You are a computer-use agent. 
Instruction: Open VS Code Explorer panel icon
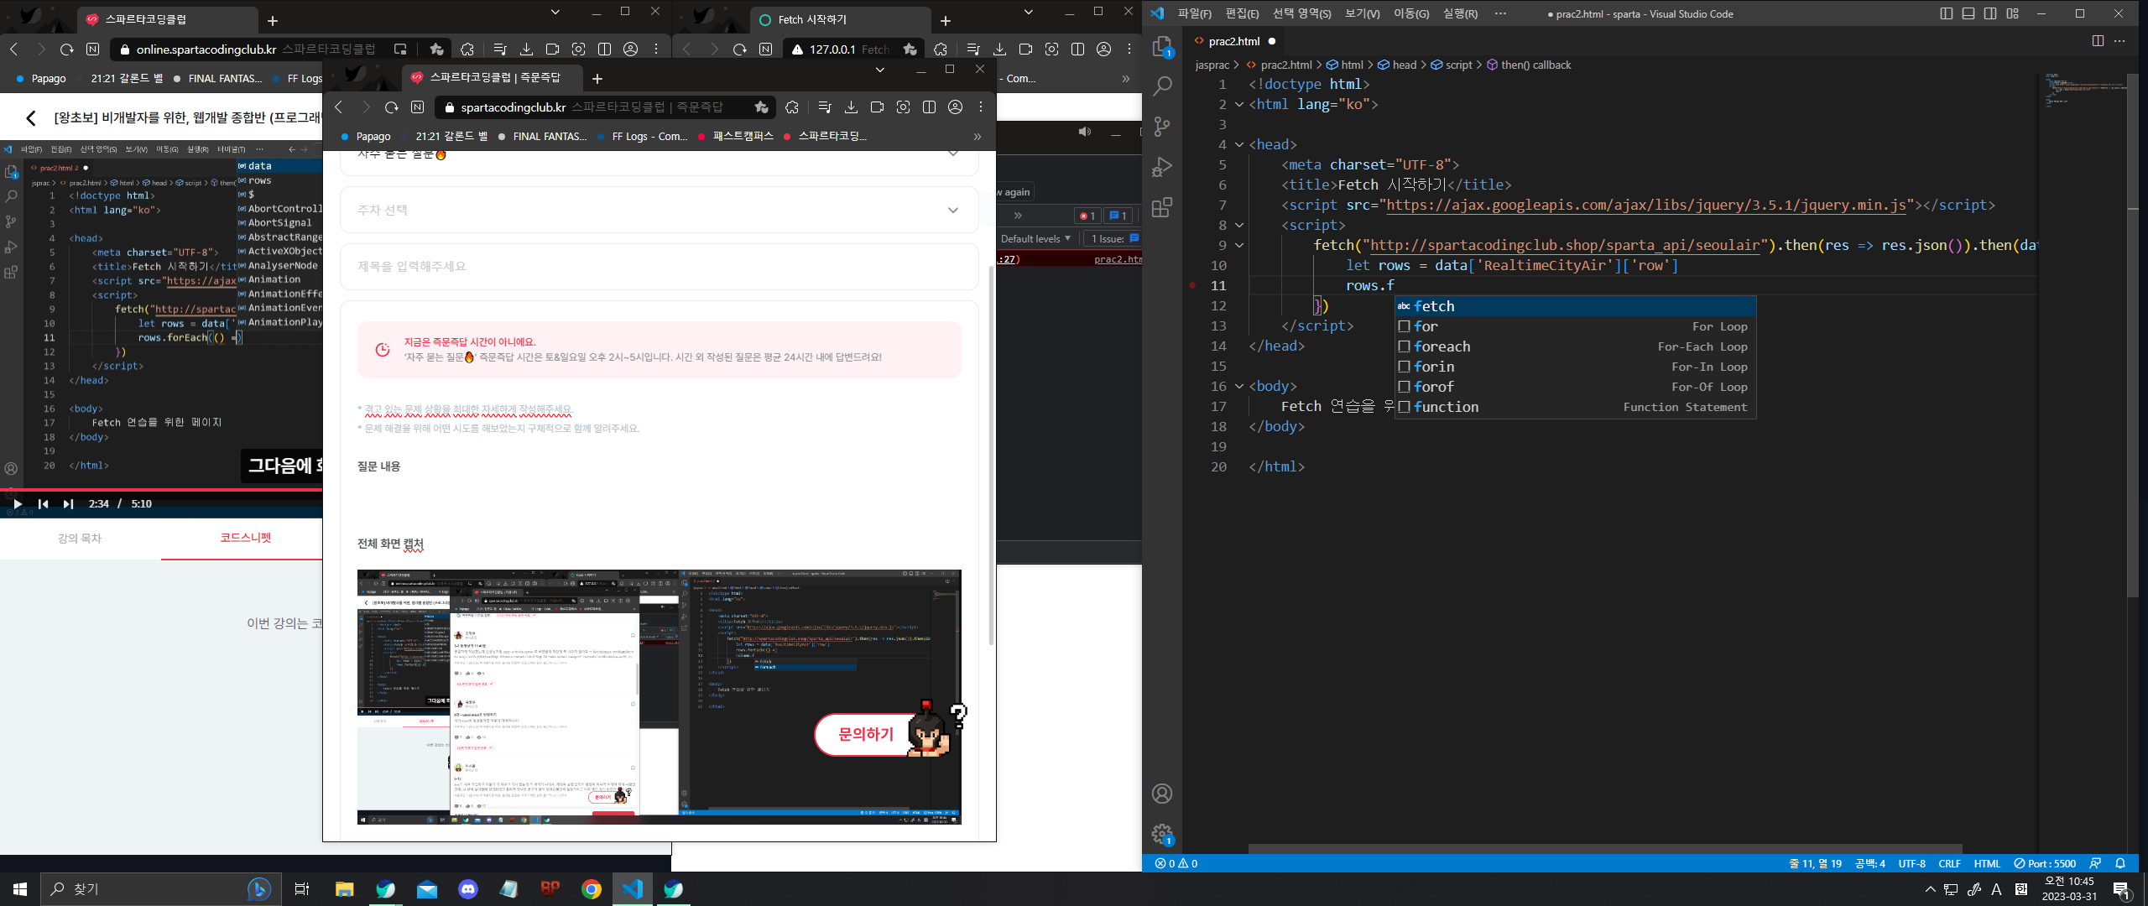click(1162, 47)
